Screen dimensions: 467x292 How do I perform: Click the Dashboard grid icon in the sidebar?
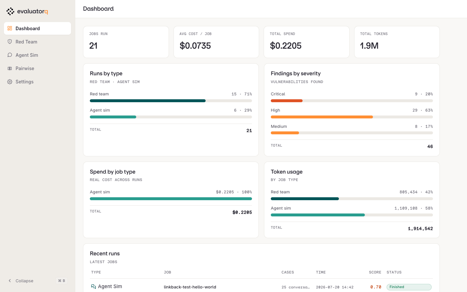coord(10,29)
